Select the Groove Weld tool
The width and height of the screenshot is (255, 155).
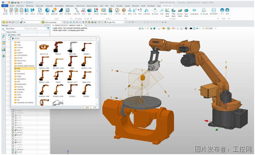click(x=180, y=12)
